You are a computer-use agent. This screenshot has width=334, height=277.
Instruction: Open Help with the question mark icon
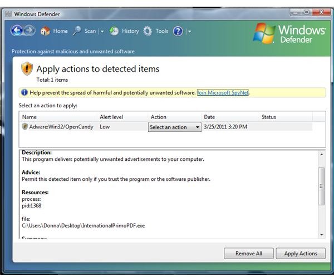[x=178, y=31]
